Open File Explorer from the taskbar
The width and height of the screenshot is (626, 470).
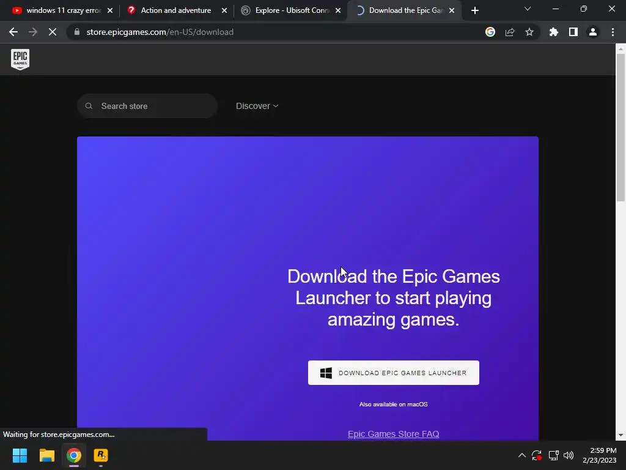[46, 455]
